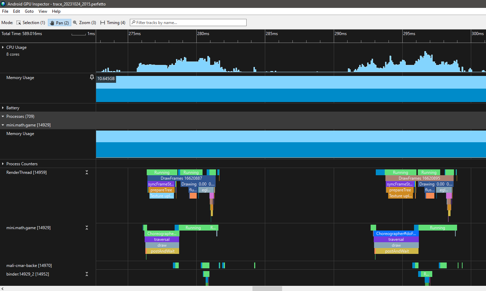This screenshot has width=486, height=291.
Task: Open the View menu
Action: pos(43,11)
